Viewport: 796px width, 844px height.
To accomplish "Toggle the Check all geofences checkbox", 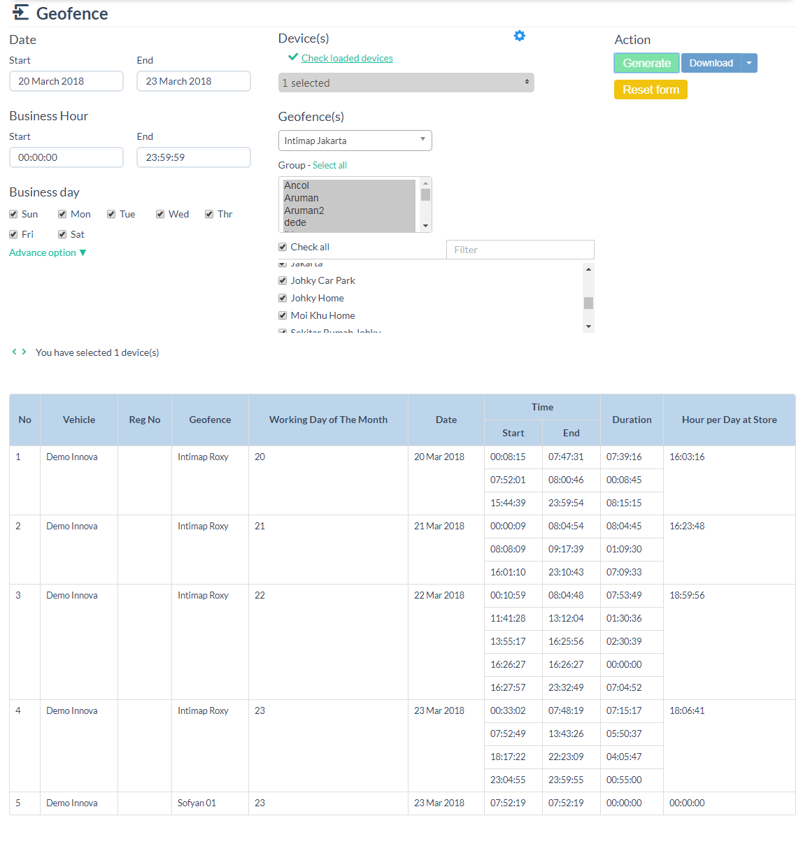I will coord(283,247).
